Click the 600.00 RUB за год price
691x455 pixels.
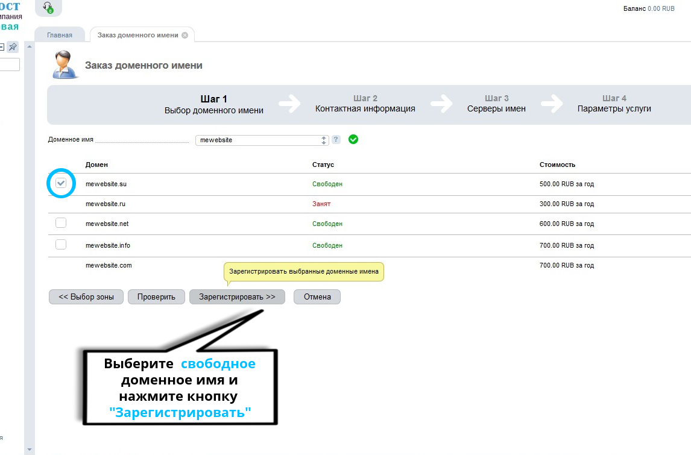(x=567, y=224)
